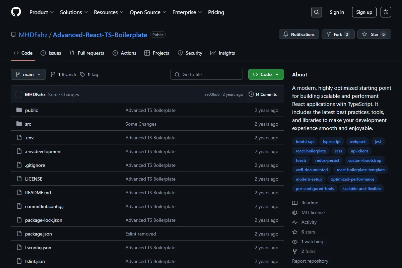Image resolution: width=402 pixels, height=268 pixels.
Task: Star this repository
Action: [374, 34]
